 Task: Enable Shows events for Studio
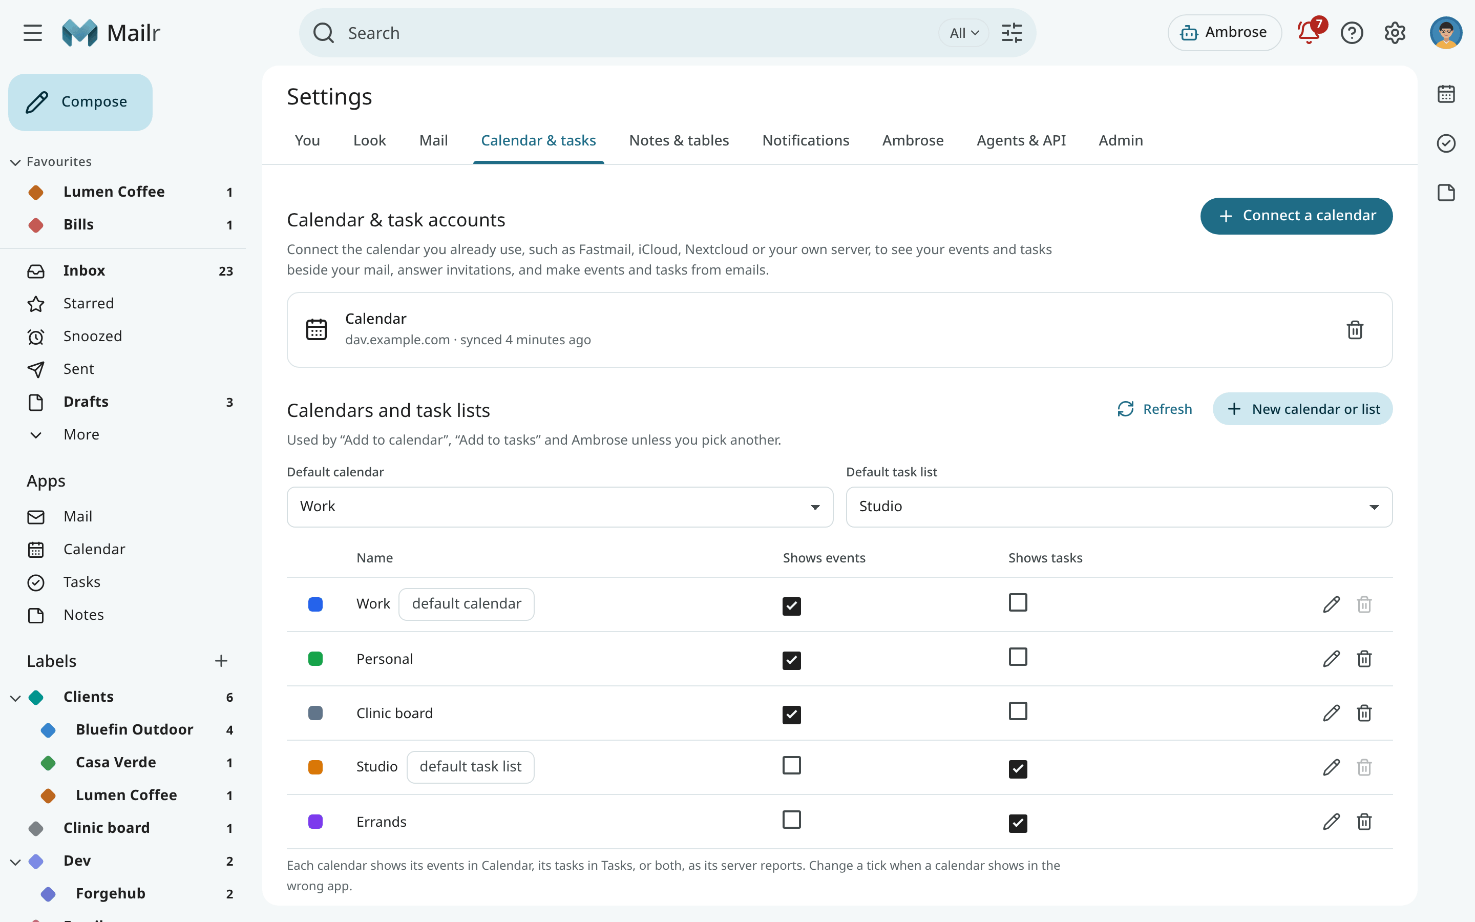pos(791,765)
